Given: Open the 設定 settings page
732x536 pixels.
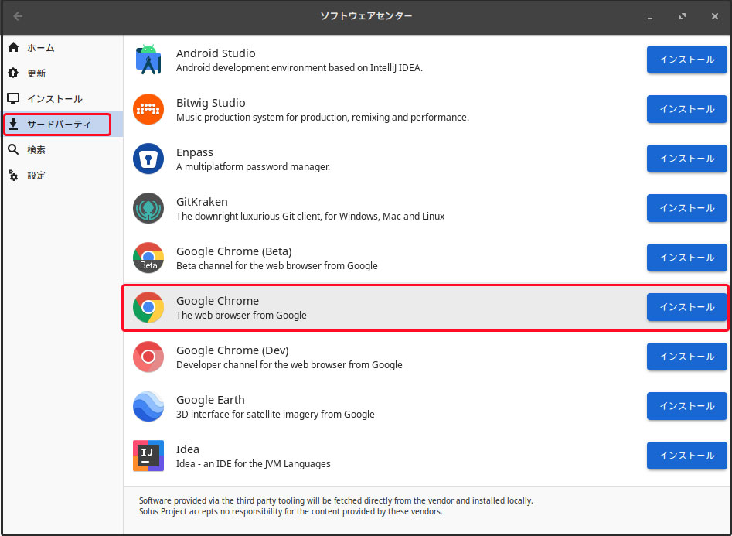Looking at the screenshot, I should [x=36, y=176].
